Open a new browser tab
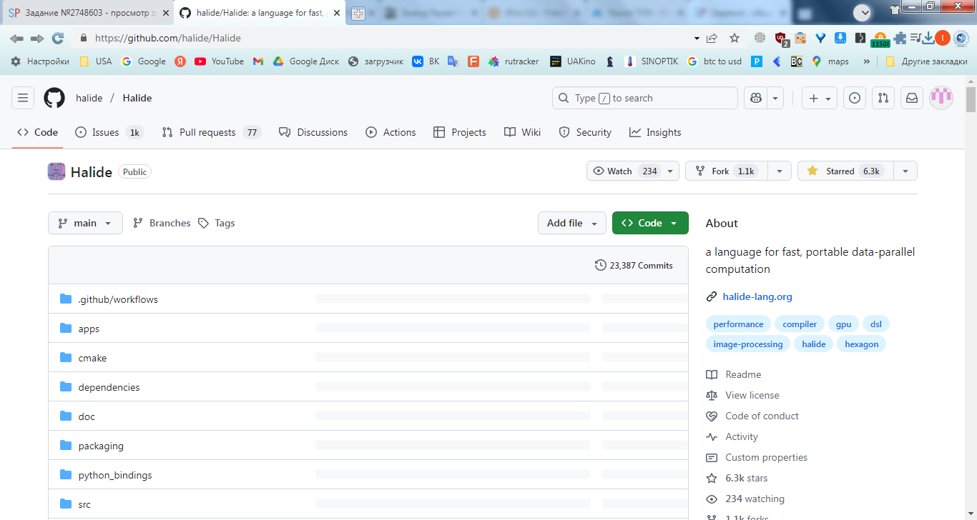This screenshot has width=977, height=520. 358,13
